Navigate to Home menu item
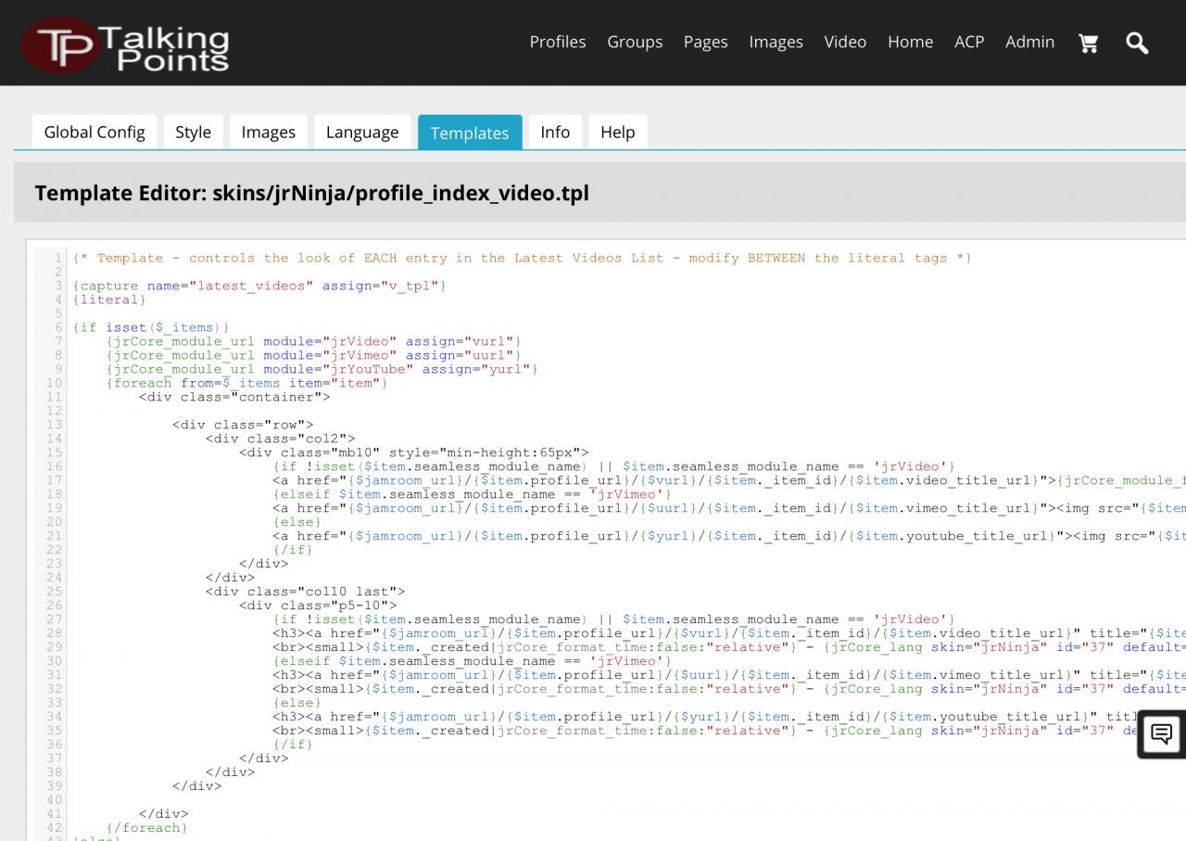The height and width of the screenshot is (841, 1186). (911, 42)
